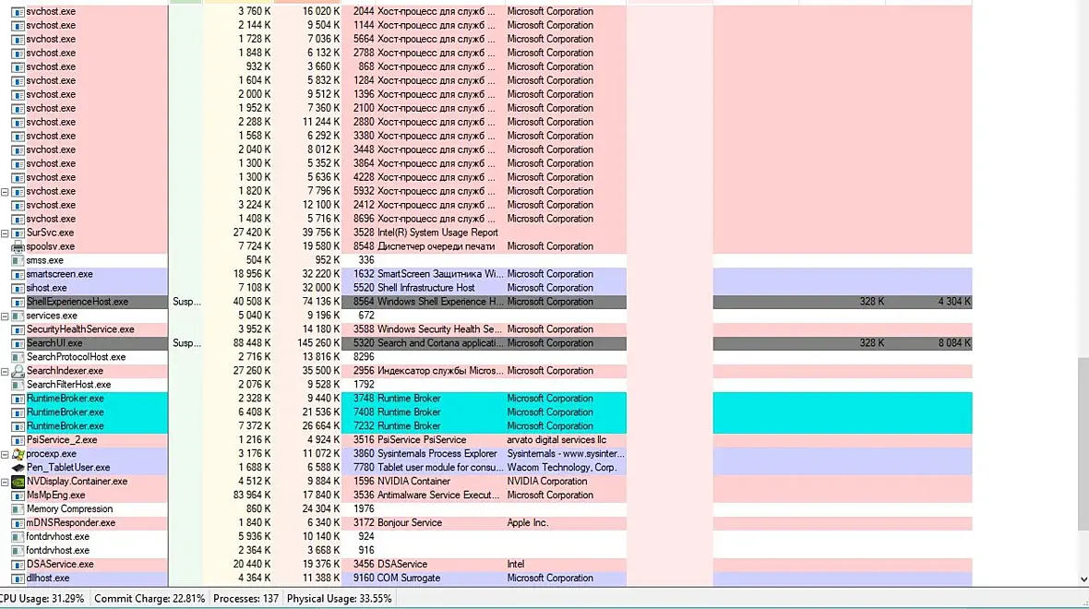This screenshot has width=1089, height=609.
Task: Click the '4 304 K' value in ShellExperienceHost row
Action: click(954, 302)
